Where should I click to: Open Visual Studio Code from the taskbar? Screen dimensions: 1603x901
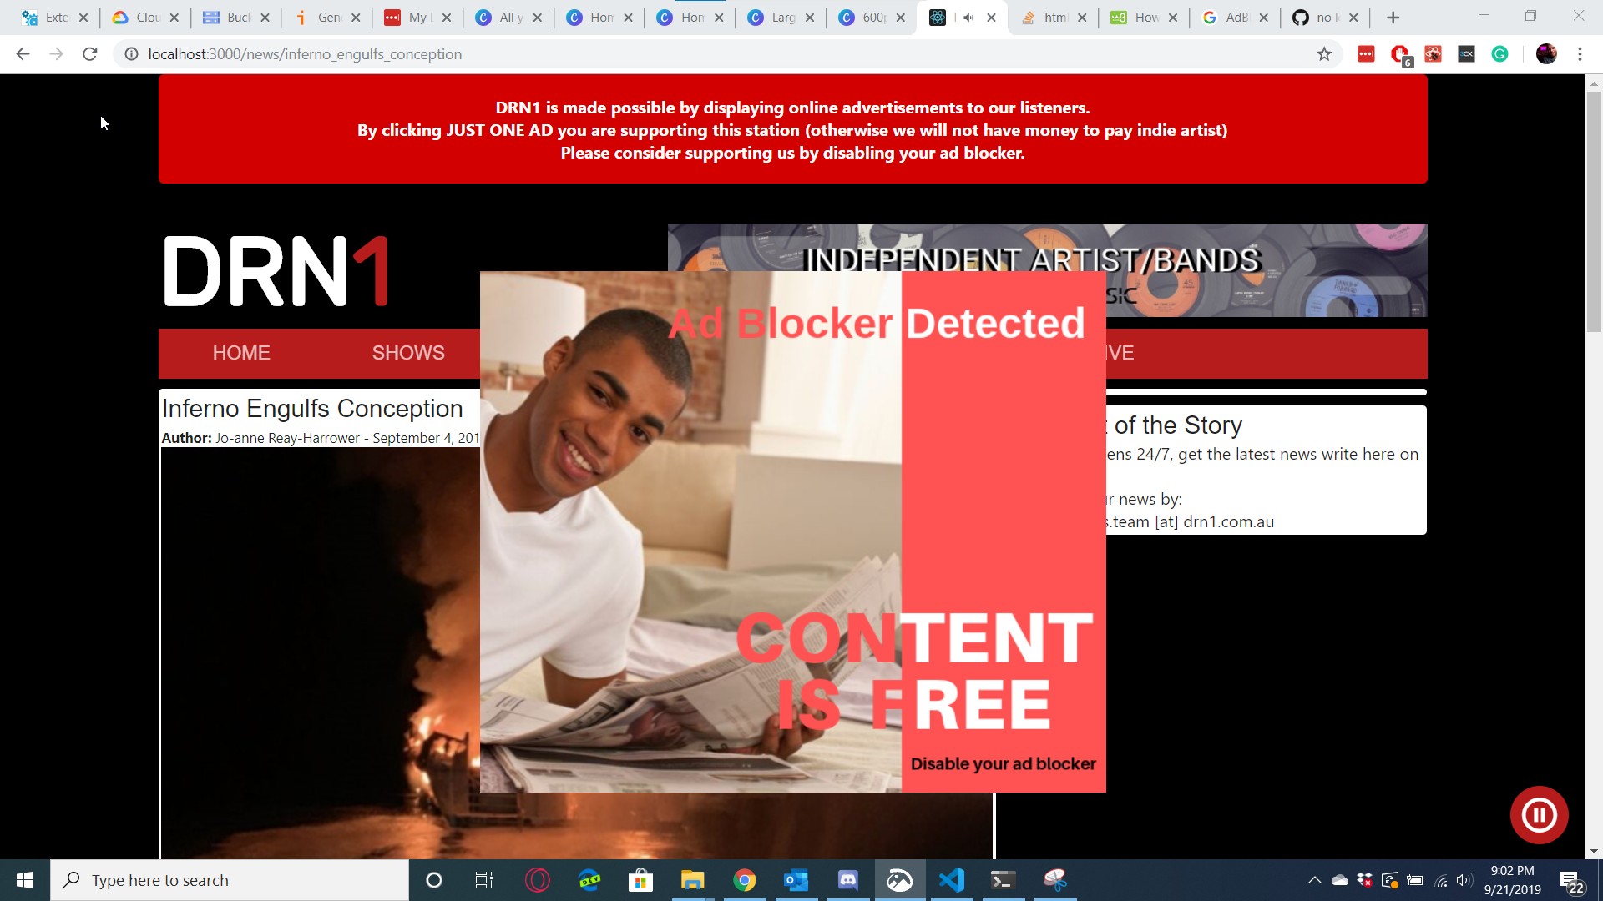click(x=952, y=880)
